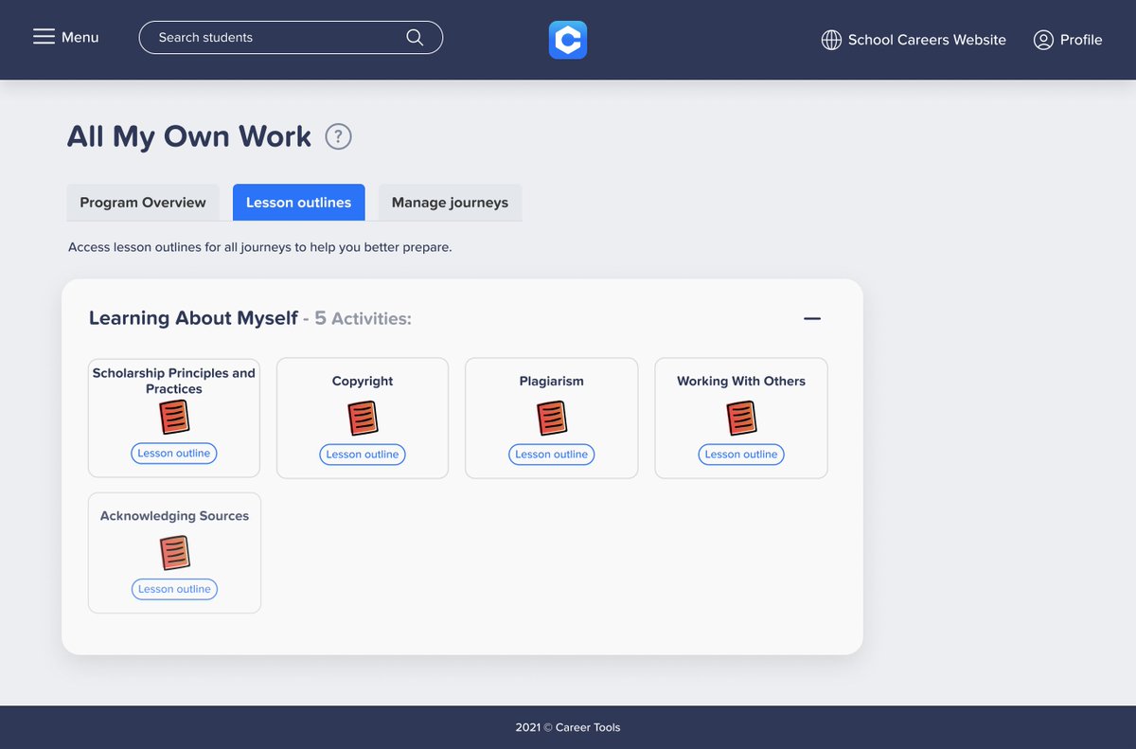Click the Acknowledging Sources card title

point(174,516)
